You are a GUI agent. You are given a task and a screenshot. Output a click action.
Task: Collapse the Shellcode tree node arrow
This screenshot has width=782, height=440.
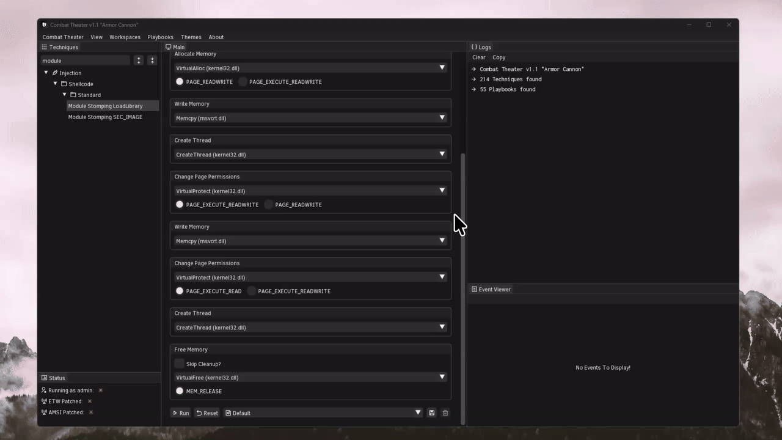tap(55, 84)
